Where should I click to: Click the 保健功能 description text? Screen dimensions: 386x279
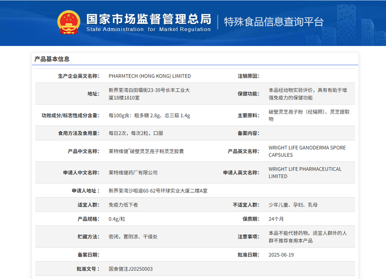click(x=307, y=94)
